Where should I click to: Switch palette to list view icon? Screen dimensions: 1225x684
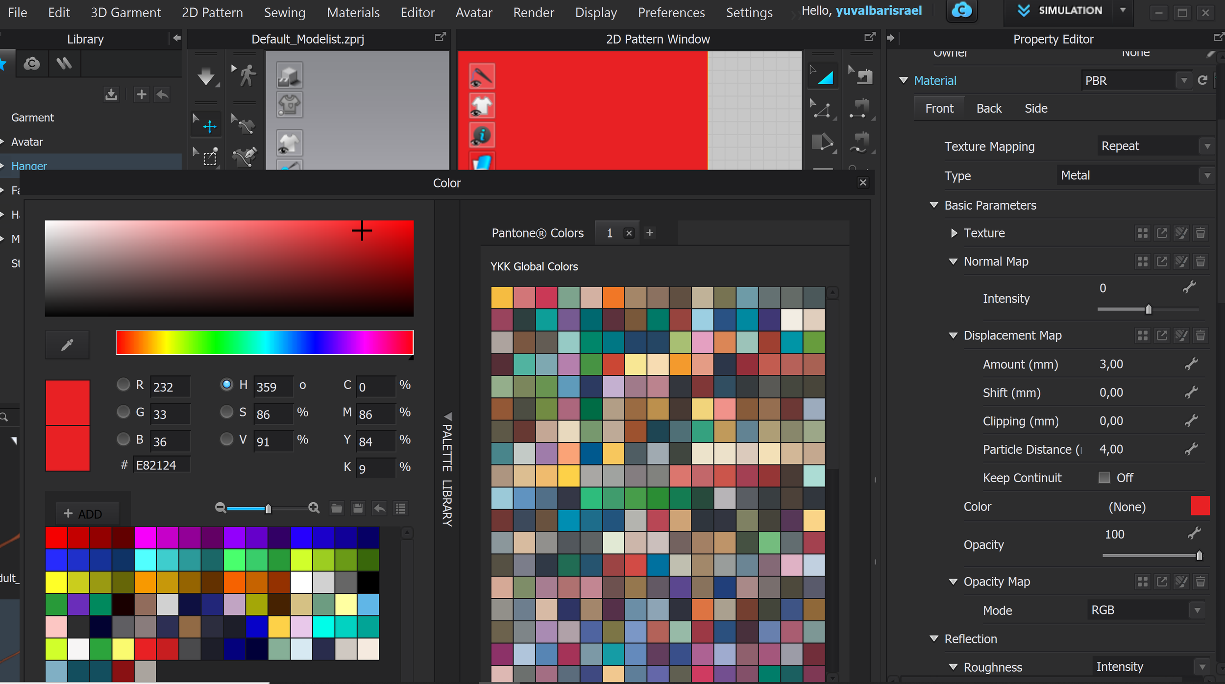(401, 508)
